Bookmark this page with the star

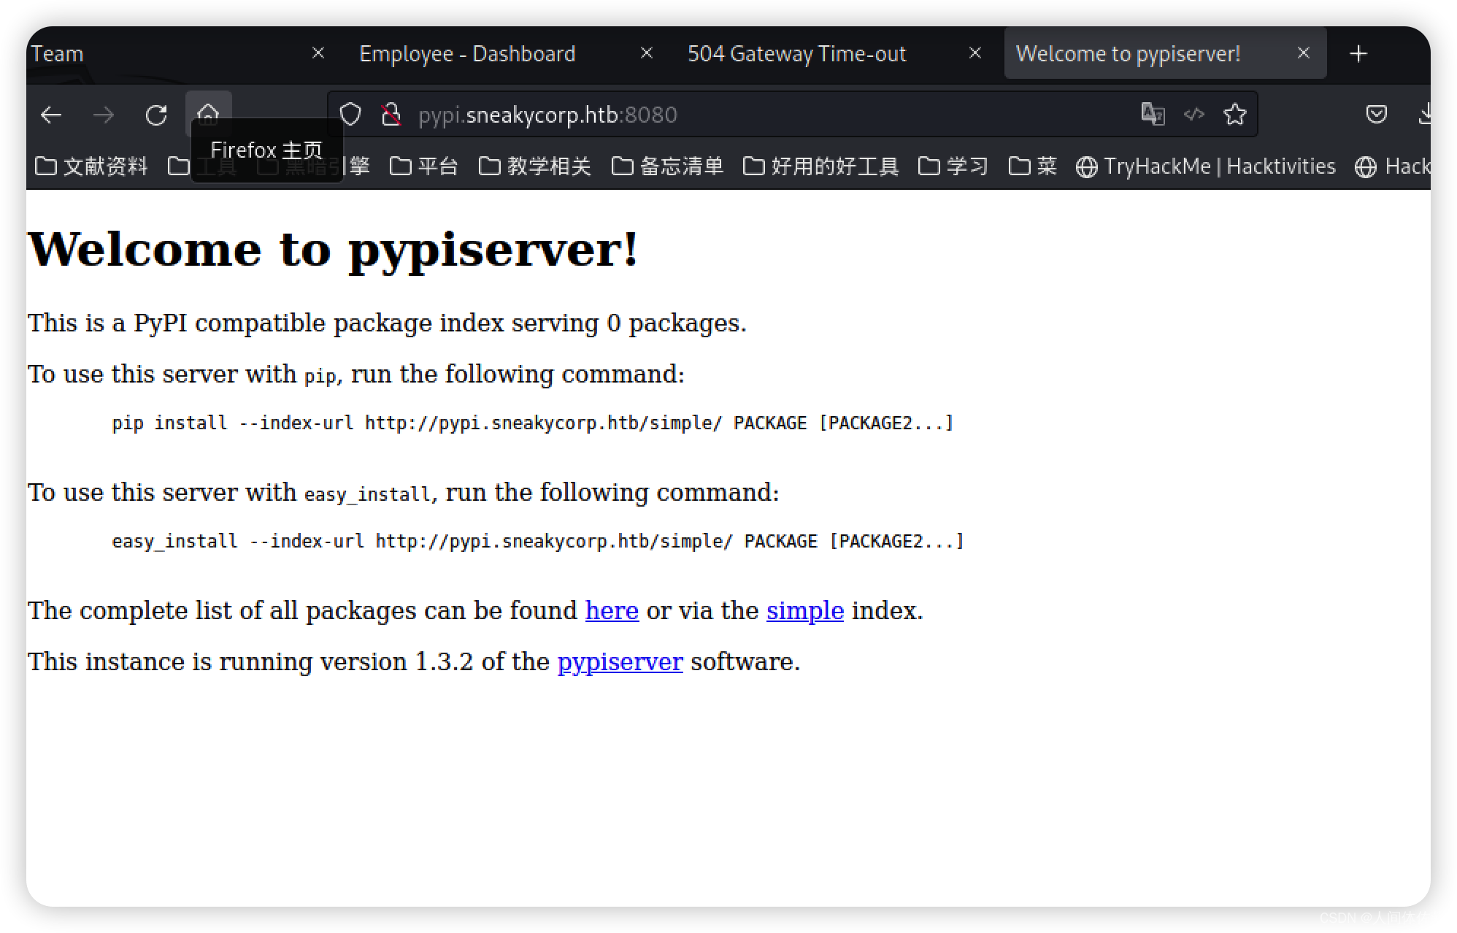(x=1235, y=114)
